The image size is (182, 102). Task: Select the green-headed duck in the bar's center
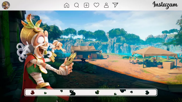point(97,92)
